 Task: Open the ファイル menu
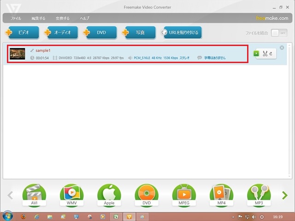[x=16, y=18]
